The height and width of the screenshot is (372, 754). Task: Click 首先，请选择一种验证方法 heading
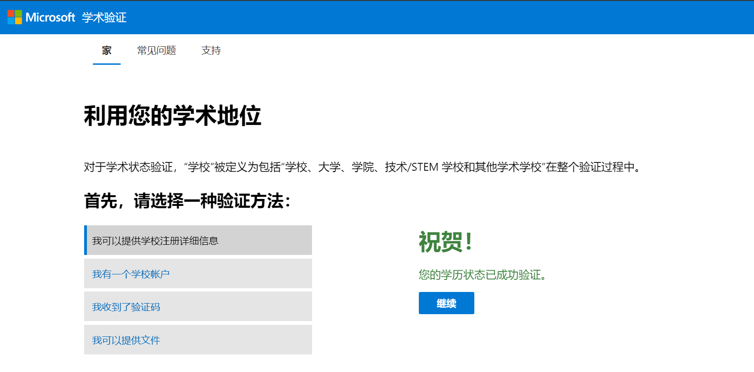pos(188,201)
